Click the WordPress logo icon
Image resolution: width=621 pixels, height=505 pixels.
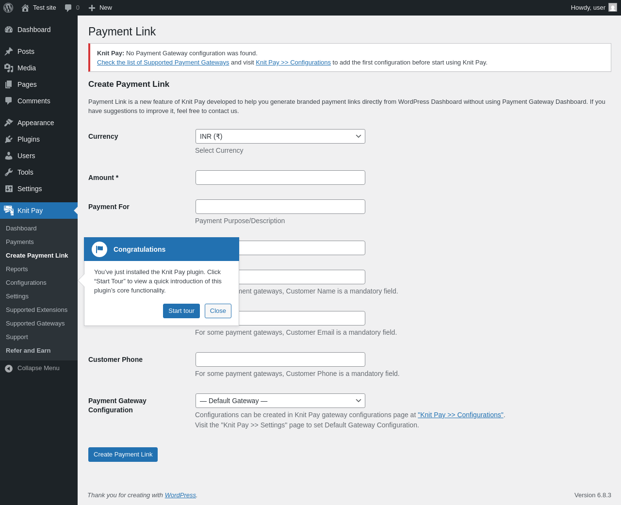pyautogui.click(x=8, y=8)
